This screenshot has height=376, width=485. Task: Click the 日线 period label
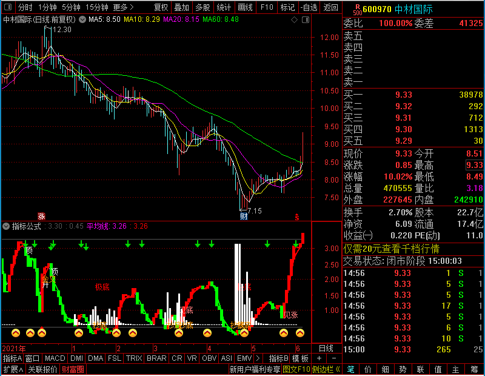click(x=326, y=349)
